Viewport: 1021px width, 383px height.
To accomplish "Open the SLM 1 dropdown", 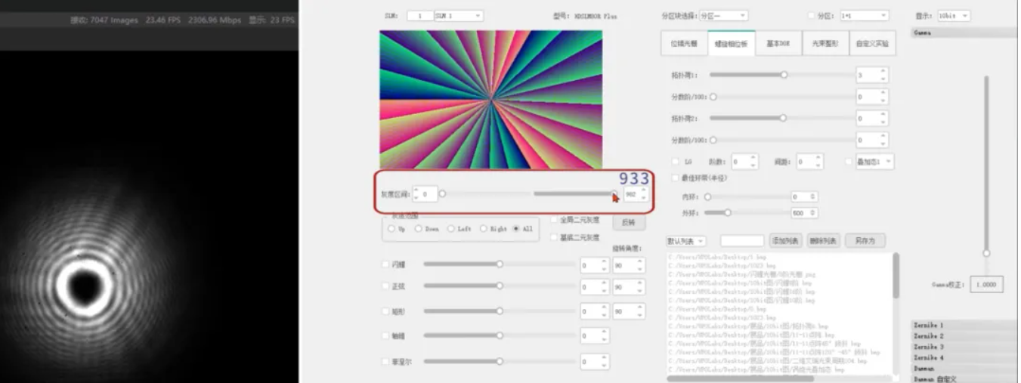I will click(x=458, y=15).
